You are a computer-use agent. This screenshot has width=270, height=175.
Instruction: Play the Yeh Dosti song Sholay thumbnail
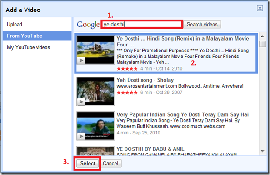coord(95,91)
